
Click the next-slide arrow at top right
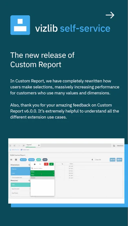110,15
